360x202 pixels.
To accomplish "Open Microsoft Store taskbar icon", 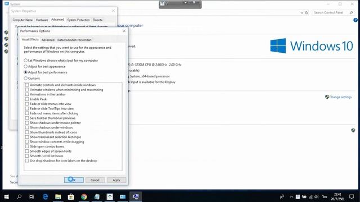I will click(71, 196).
